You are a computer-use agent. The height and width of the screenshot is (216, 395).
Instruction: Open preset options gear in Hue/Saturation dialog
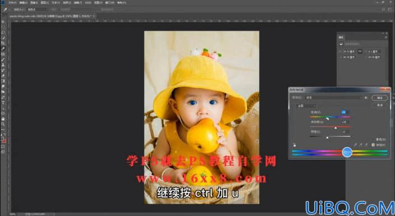coord(366,98)
